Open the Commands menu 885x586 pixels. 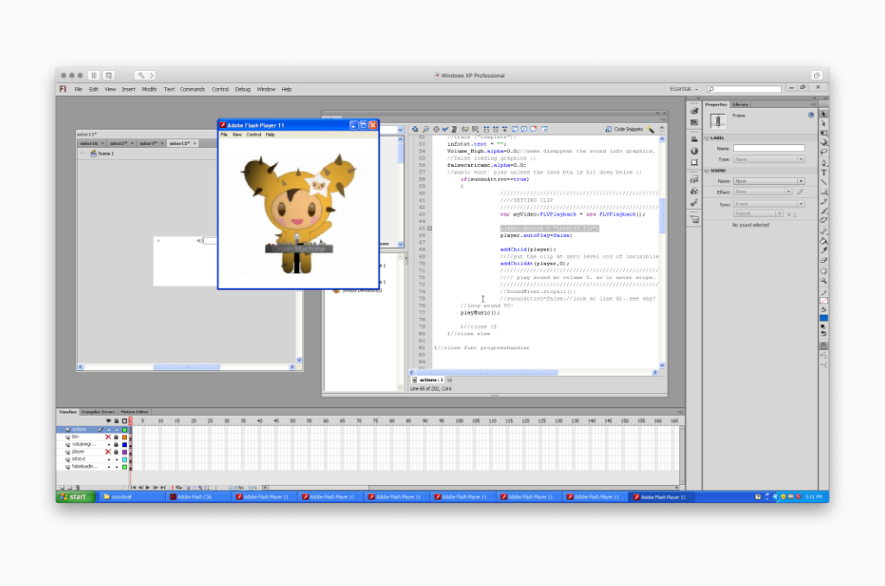tap(193, 89)
